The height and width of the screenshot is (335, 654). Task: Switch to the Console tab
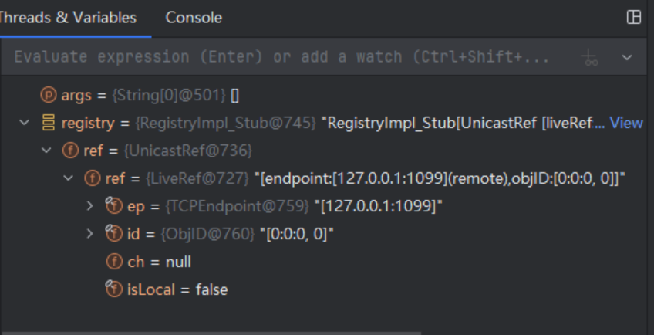194,17
